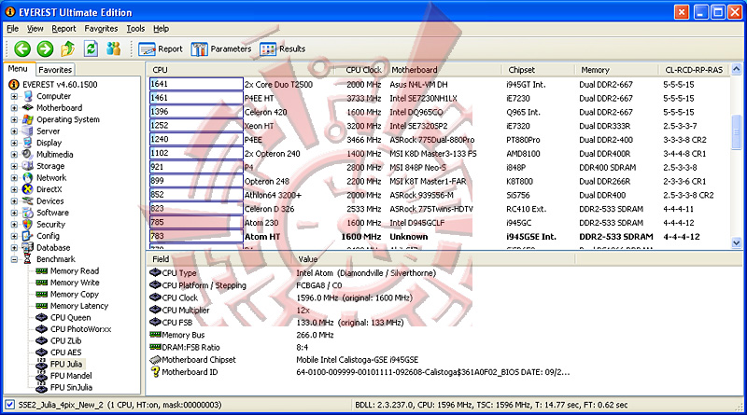Open the Tools menu
Screen dimensions: 747x415
(x=135, y=29)
